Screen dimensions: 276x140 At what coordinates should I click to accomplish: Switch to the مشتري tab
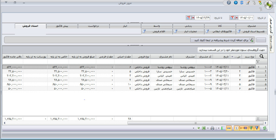click(251, 26)
